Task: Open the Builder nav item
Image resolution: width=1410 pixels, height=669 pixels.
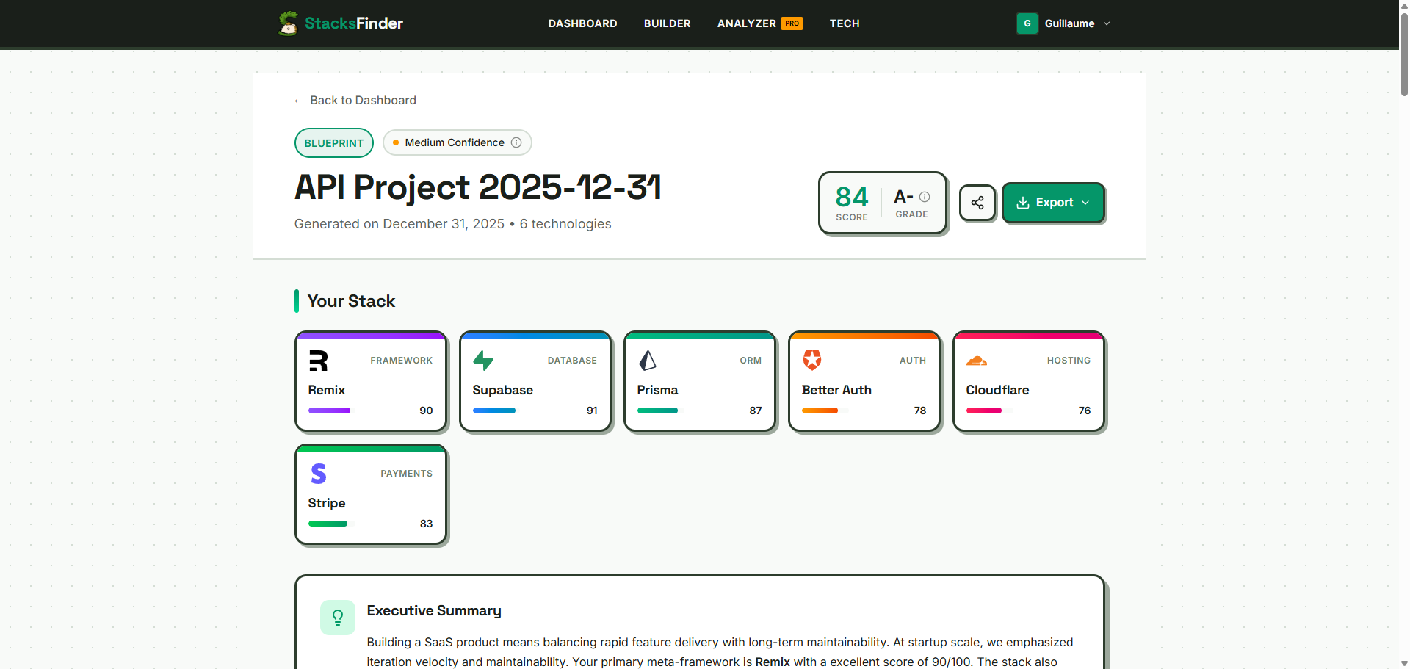Action: click(x=667, y=23)
